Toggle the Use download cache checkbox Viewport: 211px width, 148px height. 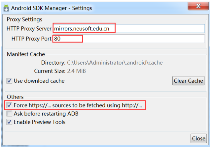[9, 81]
